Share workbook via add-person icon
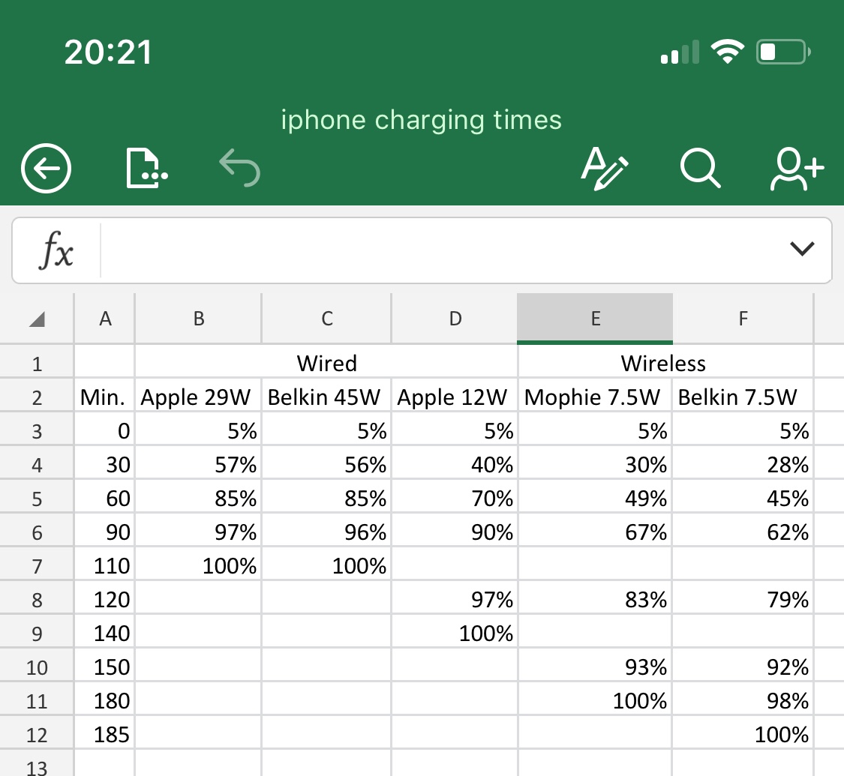844x776 pixels. pyautogui.click(x=797, y=169)
